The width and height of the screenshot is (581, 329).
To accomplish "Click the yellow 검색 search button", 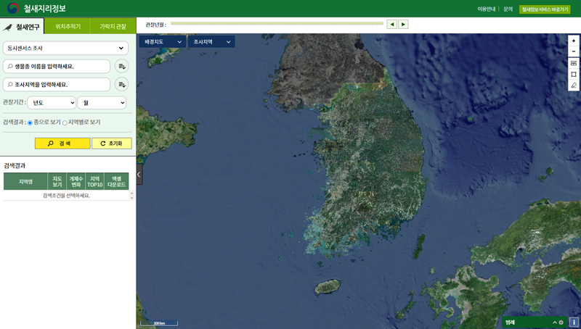I will [62, 143].
